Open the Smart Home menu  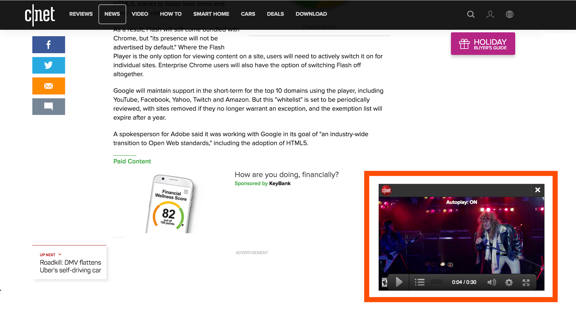pyautogui.click(x=211, y=14)
